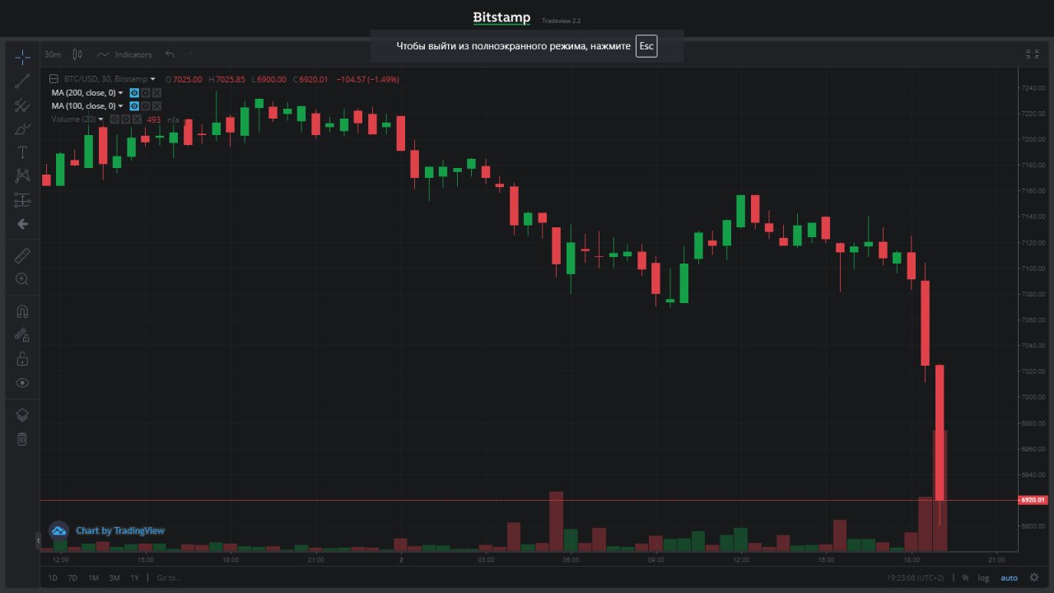
Task: Remove the MA (100, close, 0) indicator
Action: tap(156, 106)
